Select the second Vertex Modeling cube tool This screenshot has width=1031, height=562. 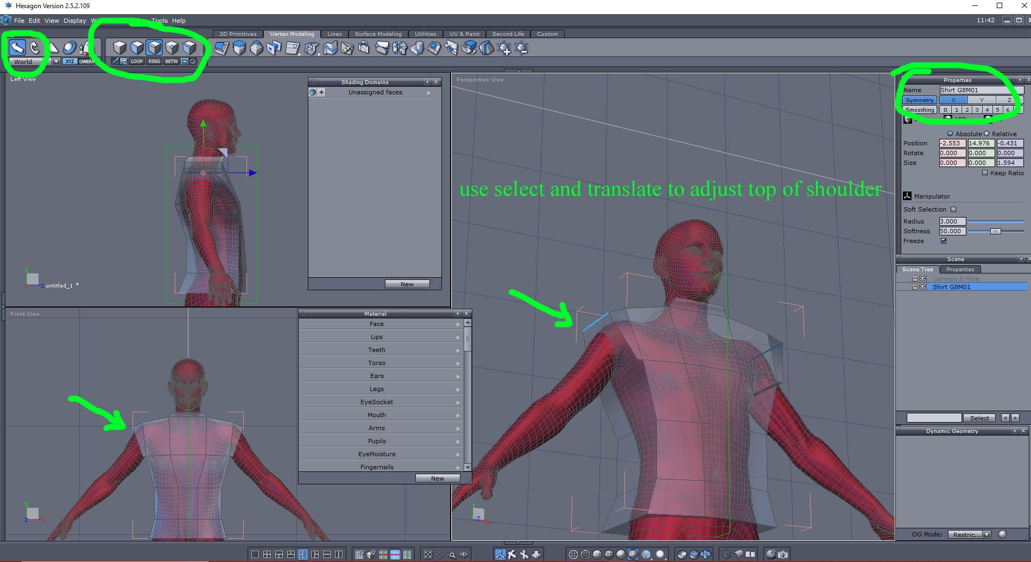[x=239, y=48]
